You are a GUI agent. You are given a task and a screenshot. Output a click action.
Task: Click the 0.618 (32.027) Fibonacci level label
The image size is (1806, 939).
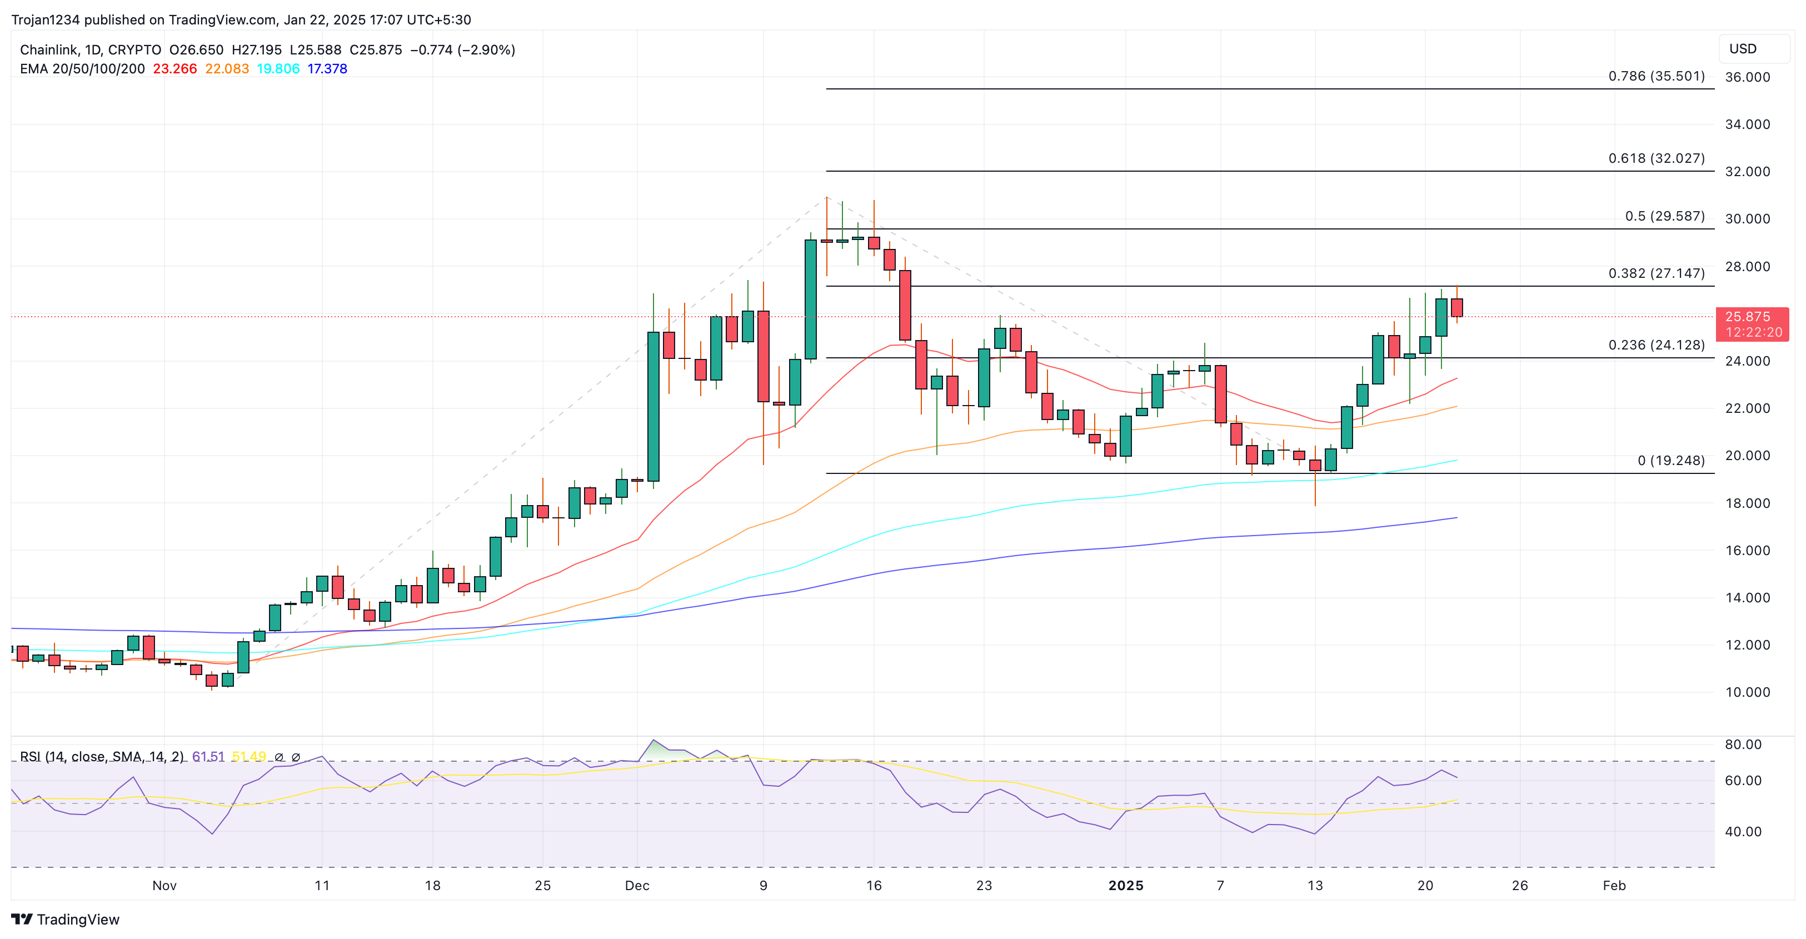click(1656, 158)
